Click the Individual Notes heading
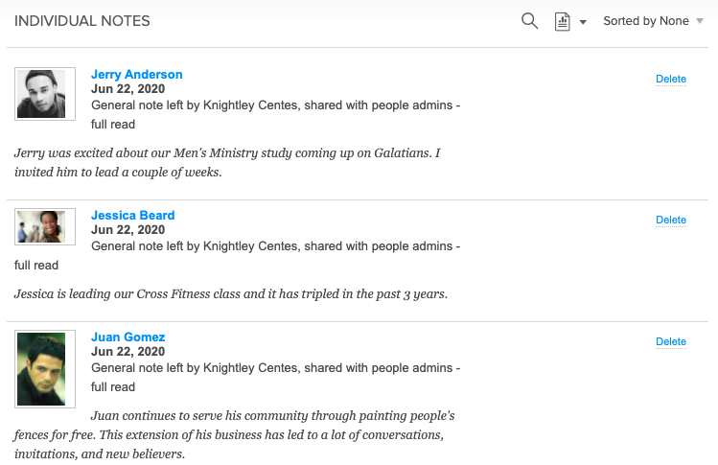The image size is (718, 465). (81, 21)
